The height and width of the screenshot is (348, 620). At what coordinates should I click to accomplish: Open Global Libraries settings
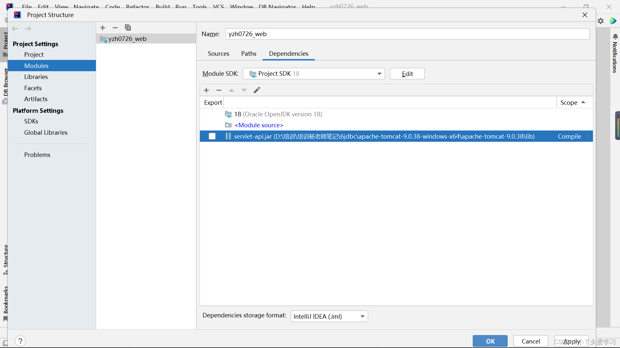pos(46,132)
